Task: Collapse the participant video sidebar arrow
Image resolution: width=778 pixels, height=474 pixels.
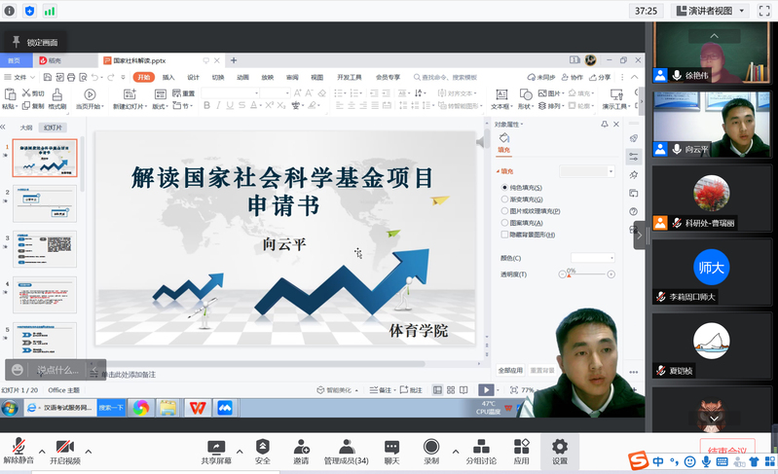Action: tap(640, 235)
